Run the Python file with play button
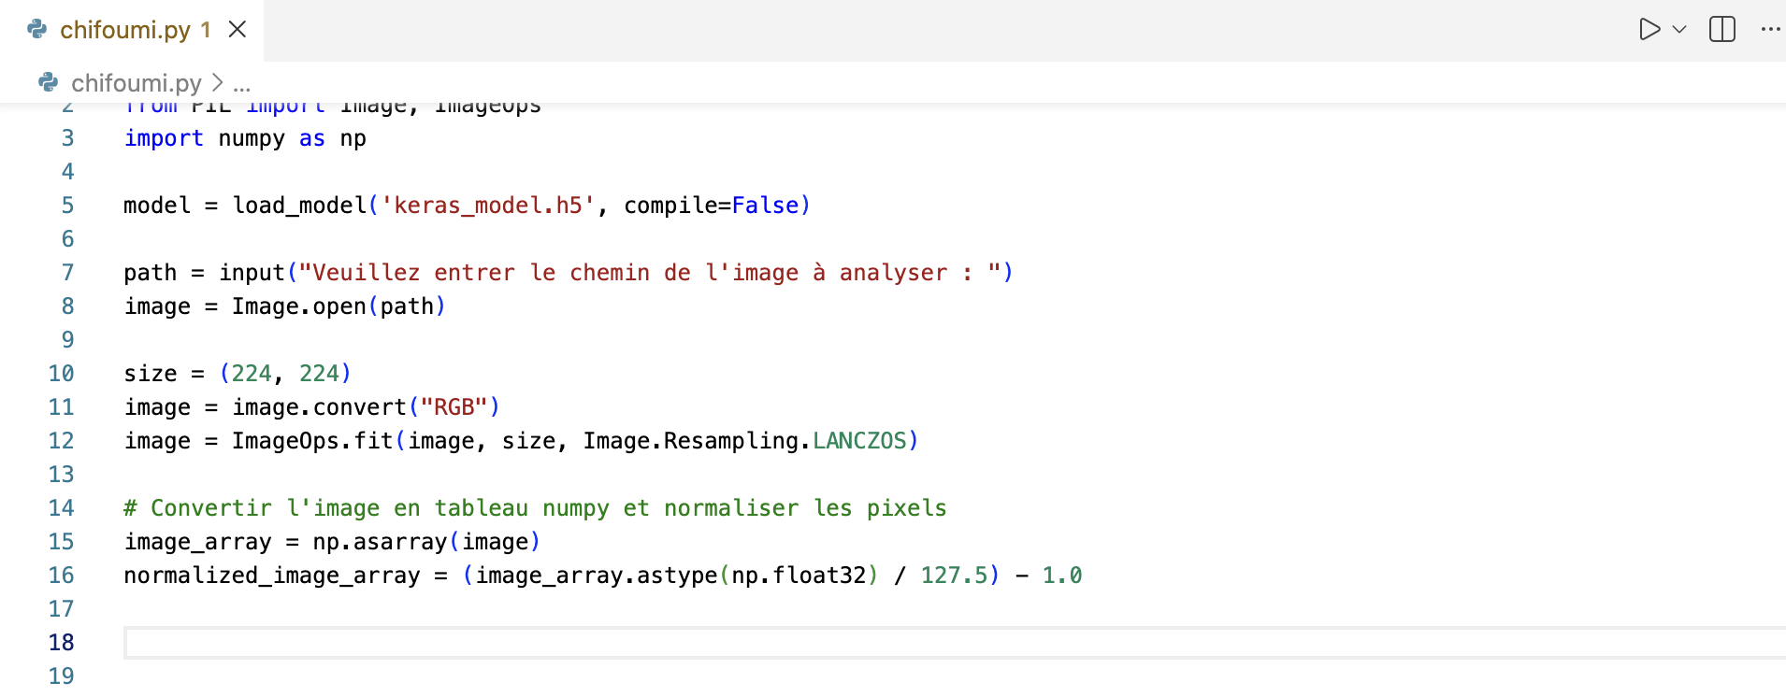Screen dimensions: 1786x697 [x=1649, y=30]
